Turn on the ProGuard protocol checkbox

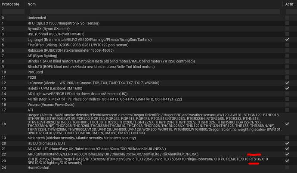287,72
